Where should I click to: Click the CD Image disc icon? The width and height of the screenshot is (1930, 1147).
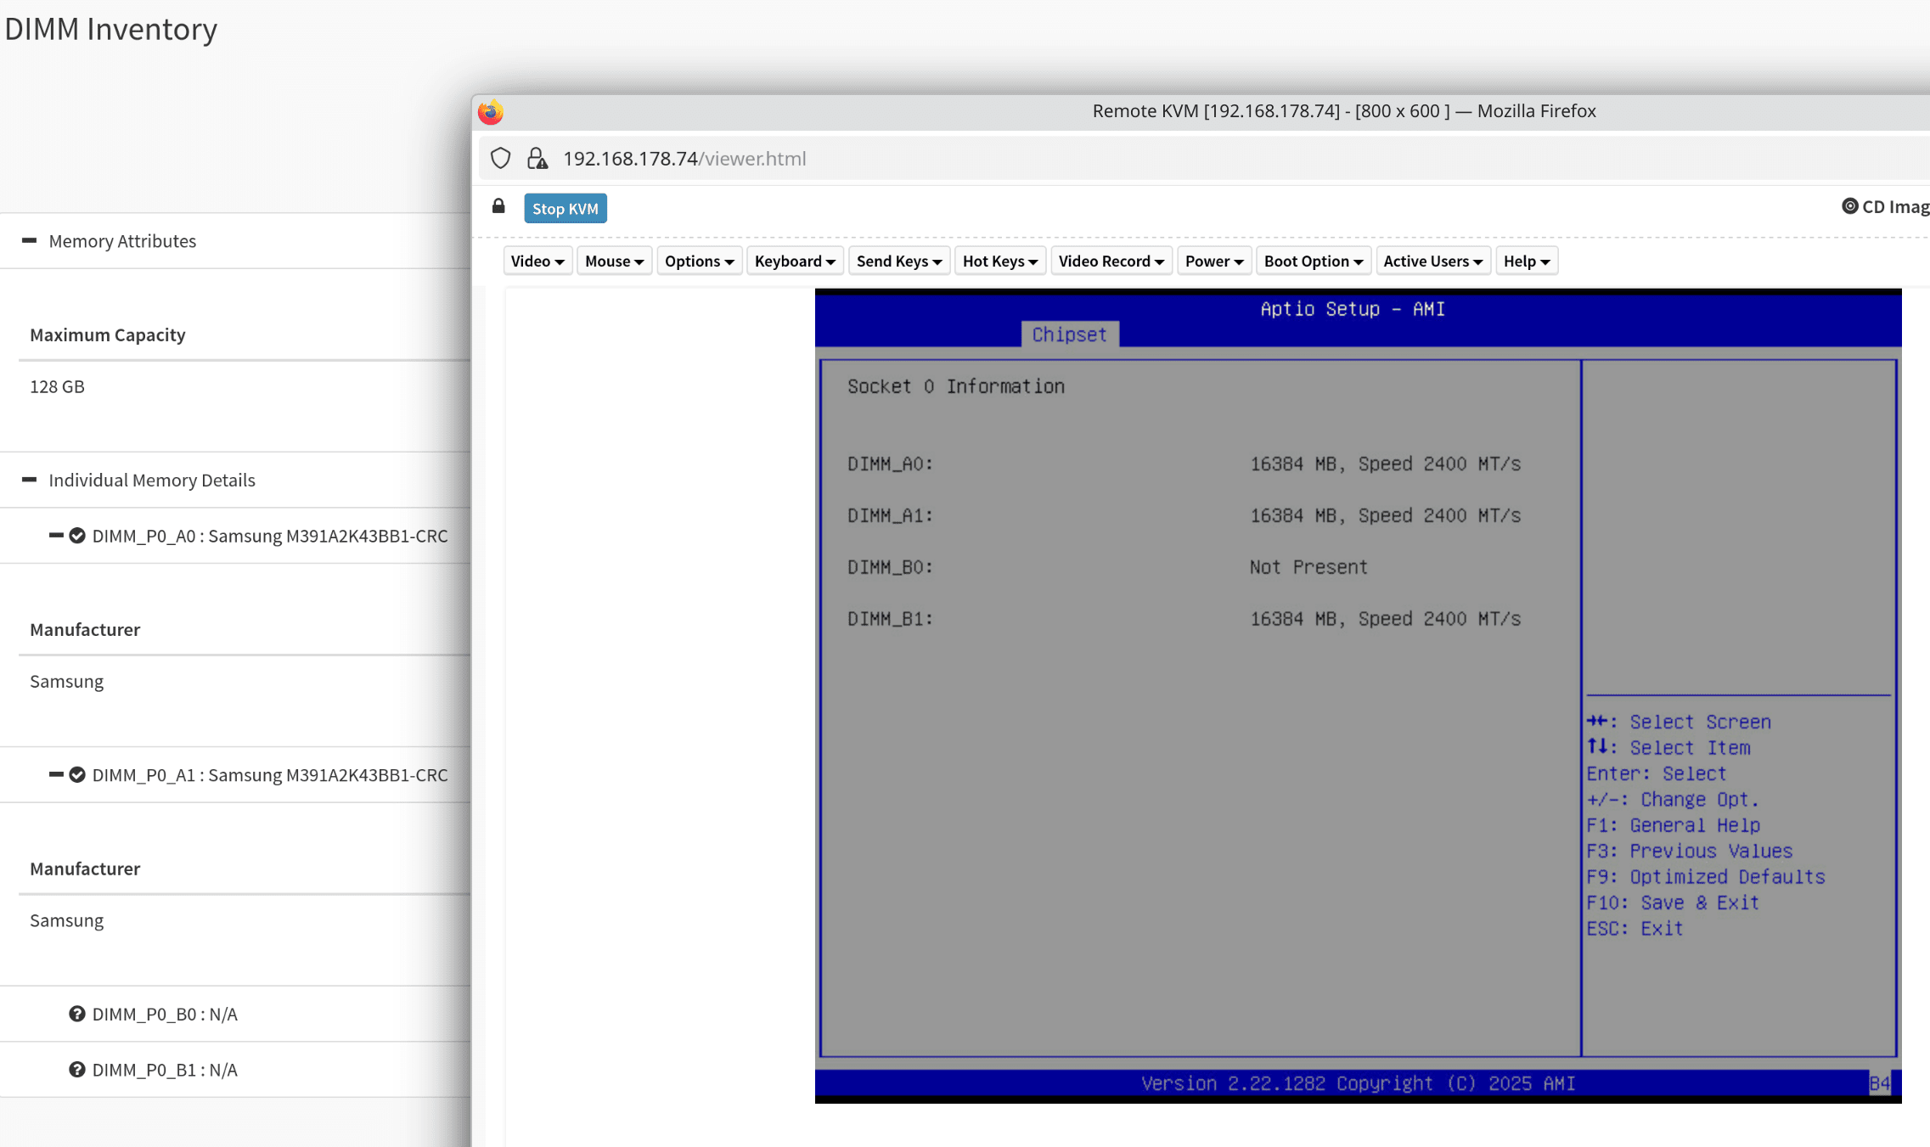tap(1849, 206)
